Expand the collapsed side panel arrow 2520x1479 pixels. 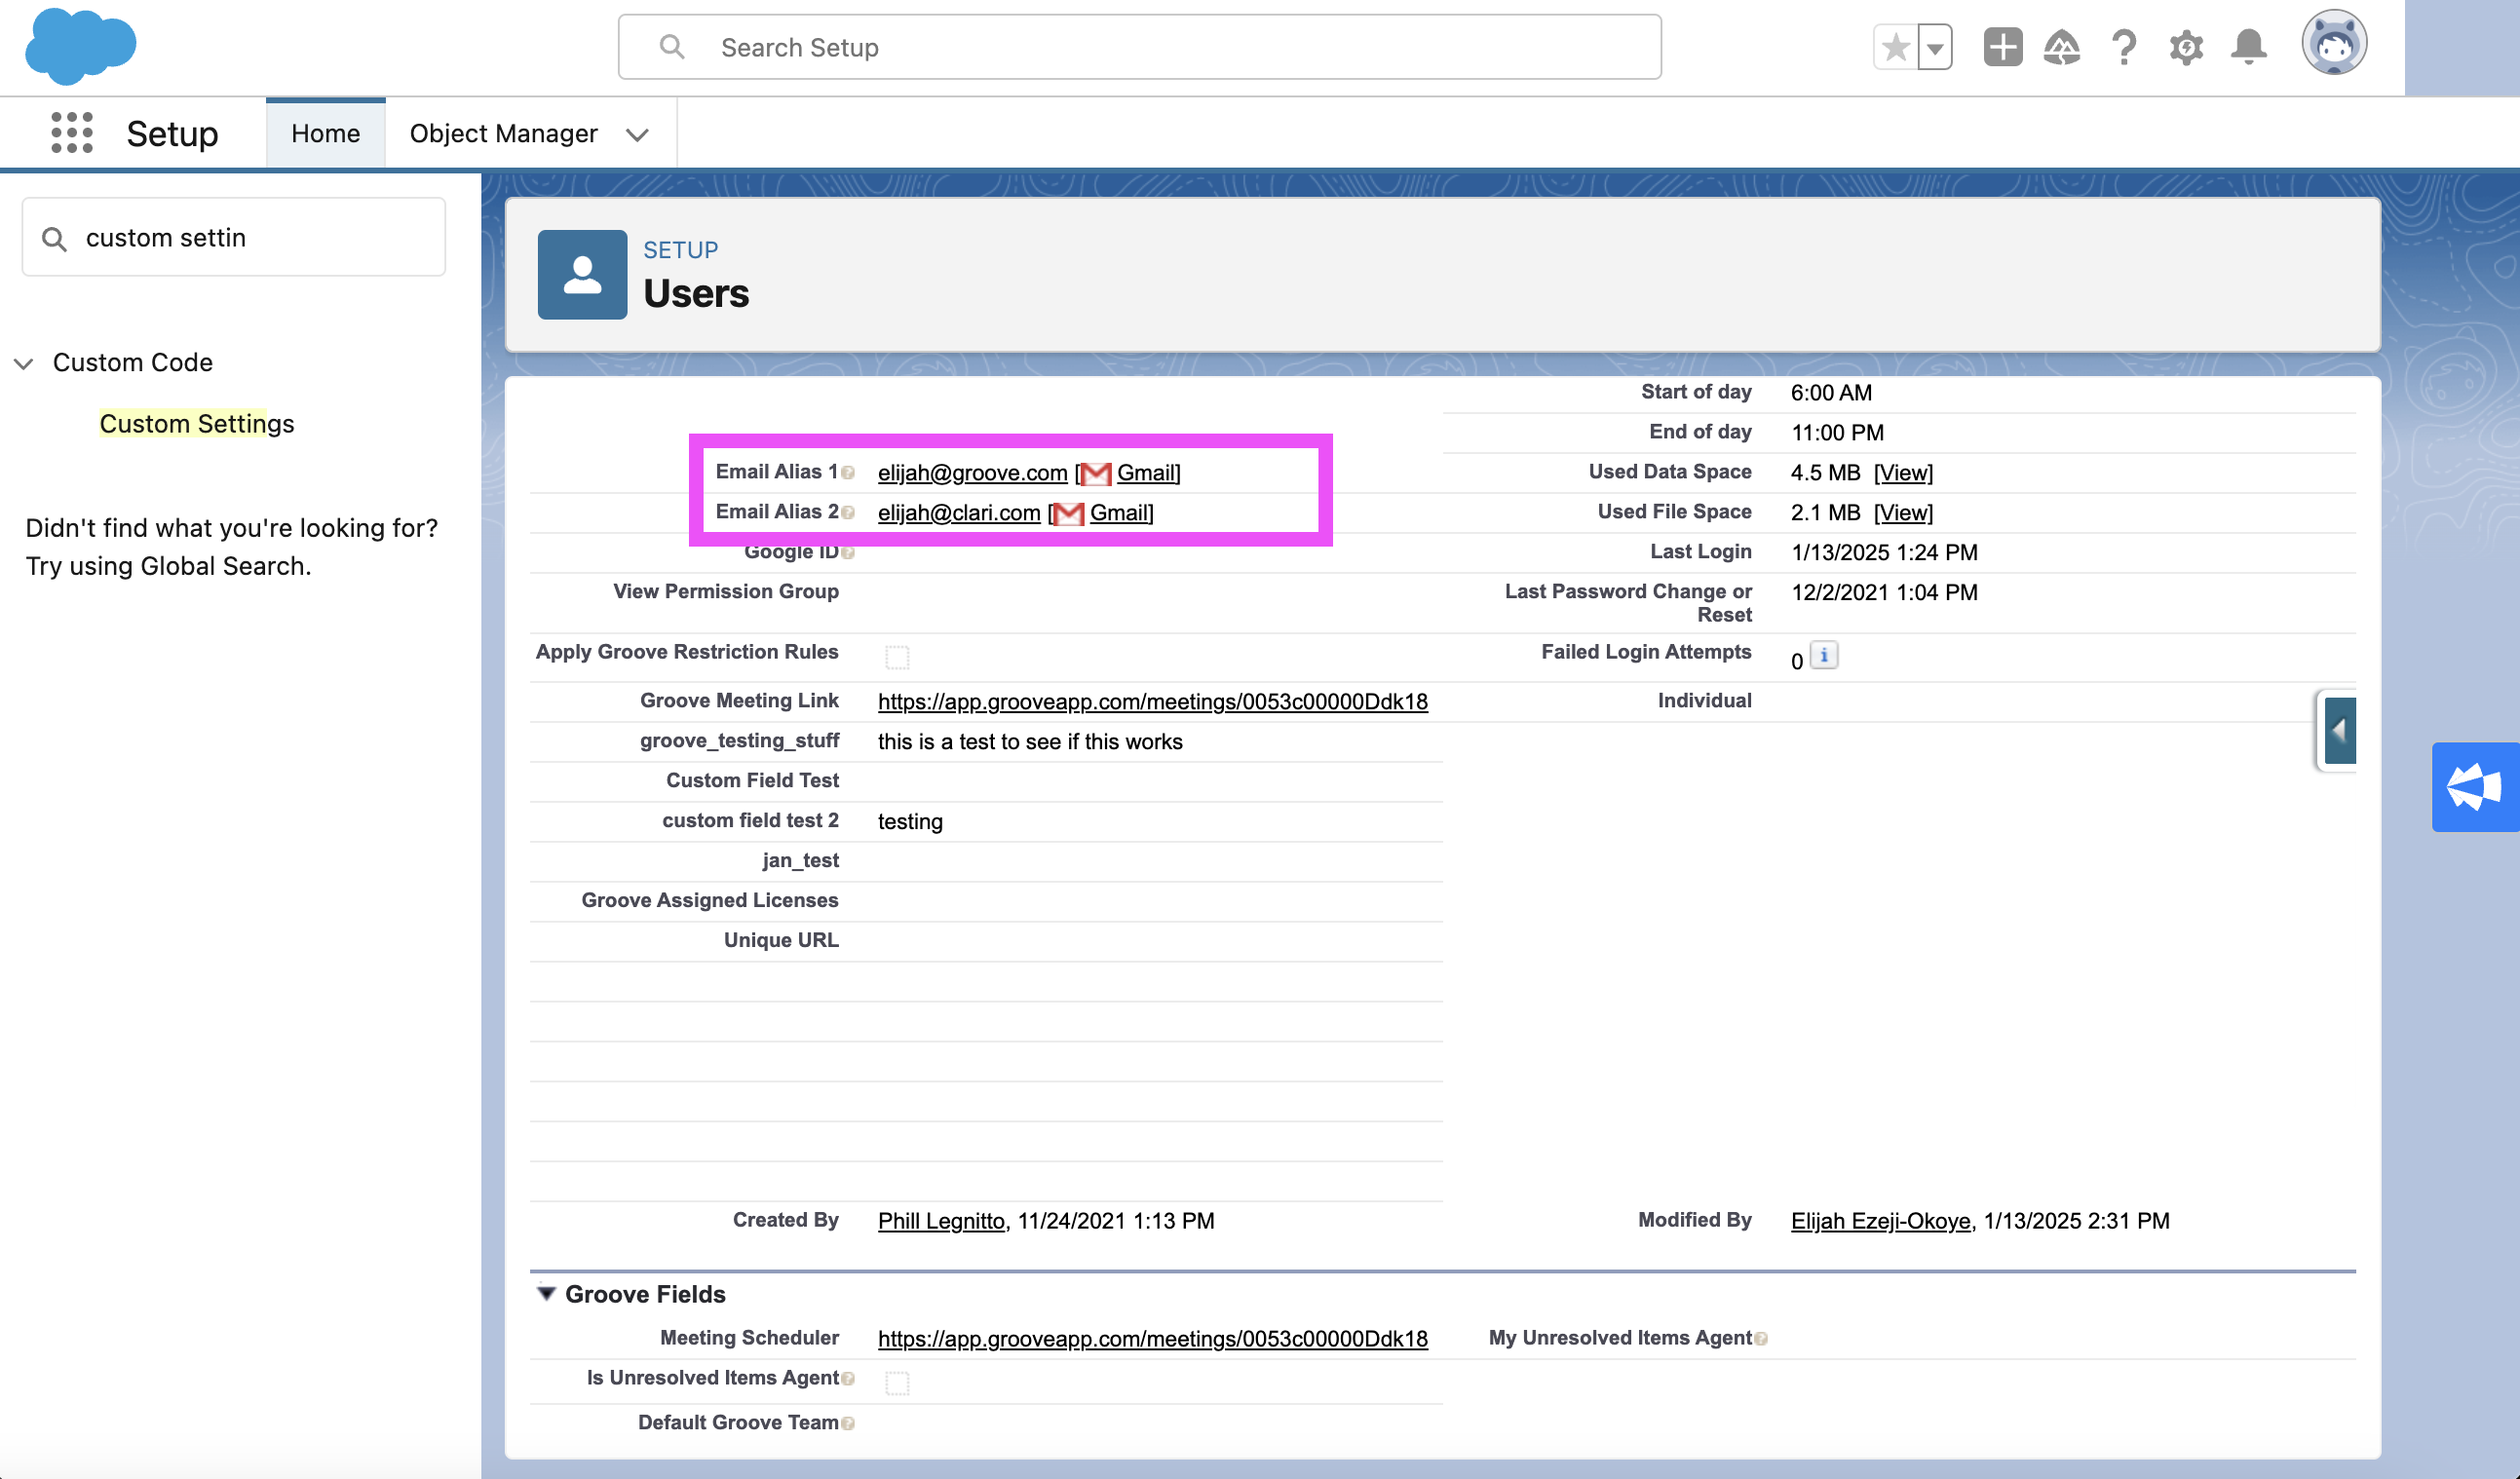(x=2340, y=731)
